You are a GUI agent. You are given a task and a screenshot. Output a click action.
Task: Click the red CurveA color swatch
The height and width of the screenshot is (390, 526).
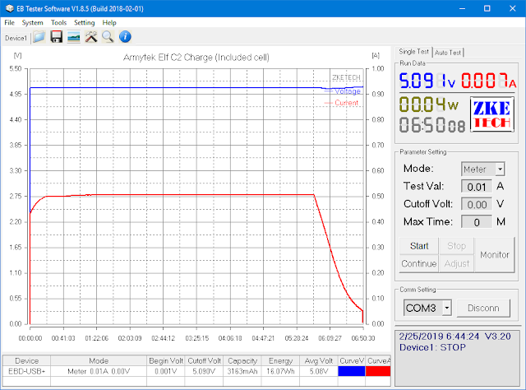pyautogui.click(x=378, y=371)
